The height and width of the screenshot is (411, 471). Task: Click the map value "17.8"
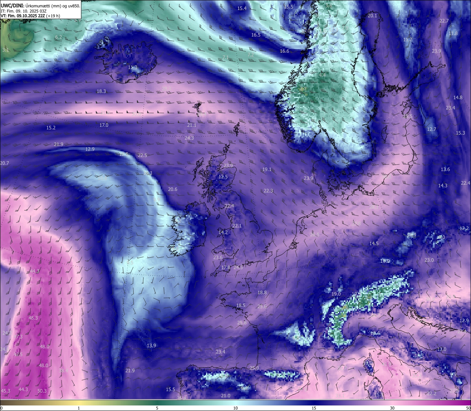[x=226, y=267]
